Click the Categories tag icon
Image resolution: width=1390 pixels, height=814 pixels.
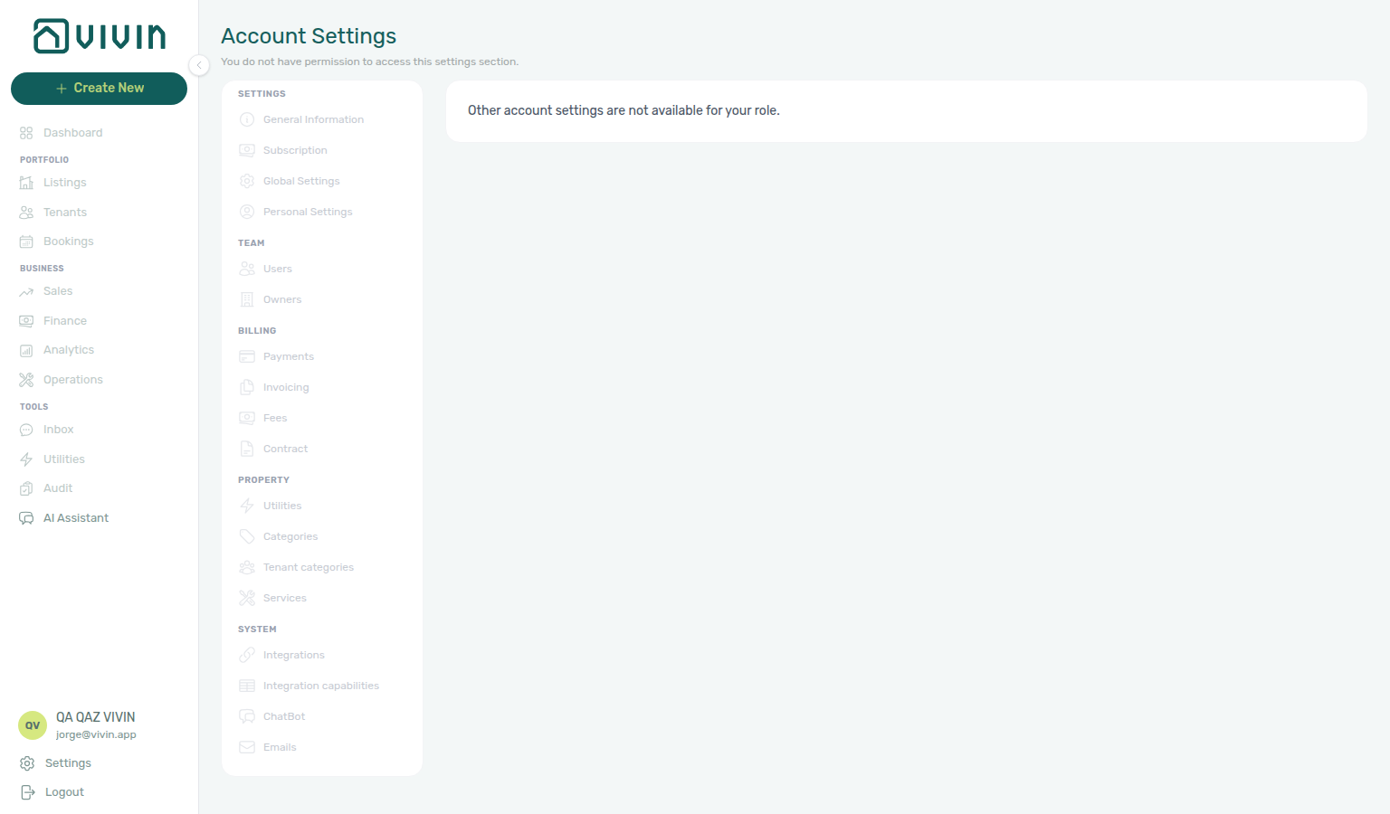[x=247, y=536]
